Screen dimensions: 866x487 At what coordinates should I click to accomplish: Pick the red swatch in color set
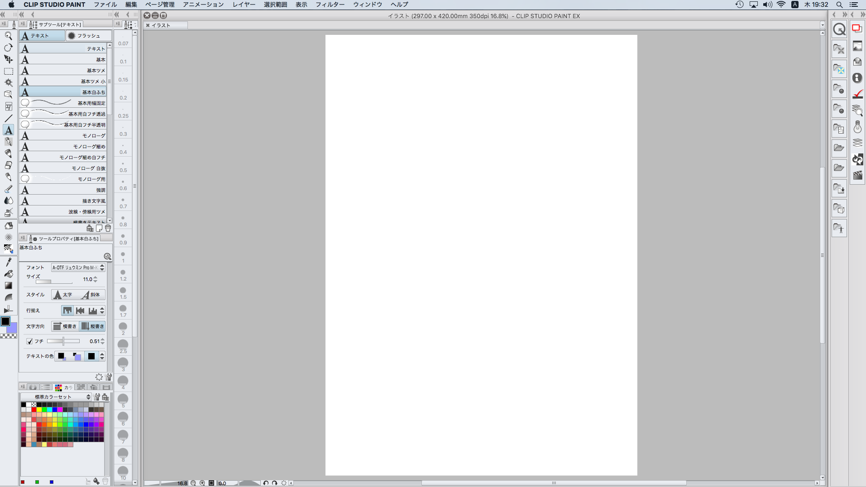click(34, 410)
